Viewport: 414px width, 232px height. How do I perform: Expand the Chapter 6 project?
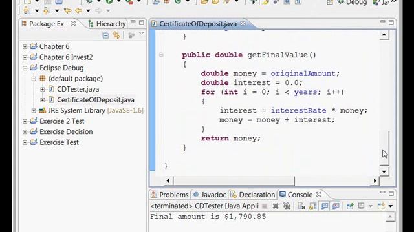pyautogui.click(x=25, y=47)
